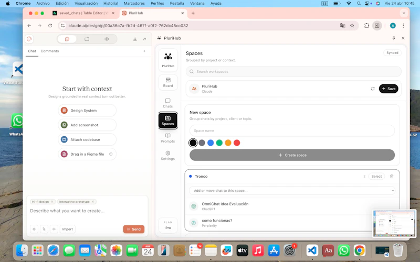Viewport: 420px width, 262px height.
Task: Open the Spaces section
Action: 168,121
